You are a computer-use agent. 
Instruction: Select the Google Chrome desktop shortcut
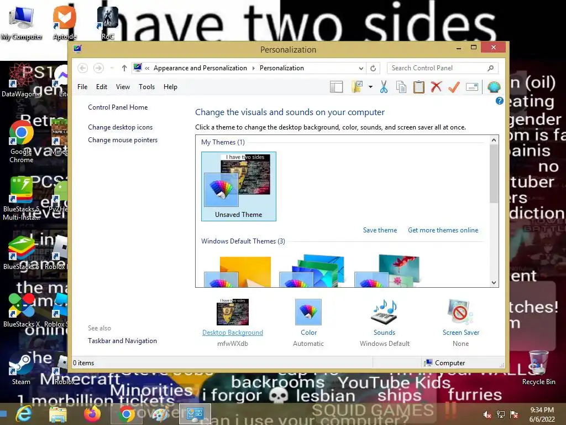coord(22,142)
